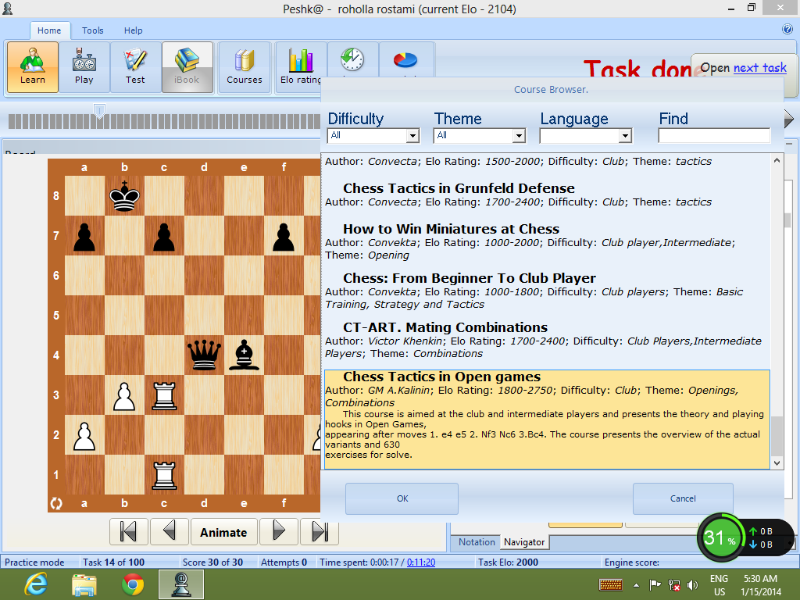The height and width of the screenshot is (600, 800).
Task: Confirm course selection with OK
Action: pos(402,498)
